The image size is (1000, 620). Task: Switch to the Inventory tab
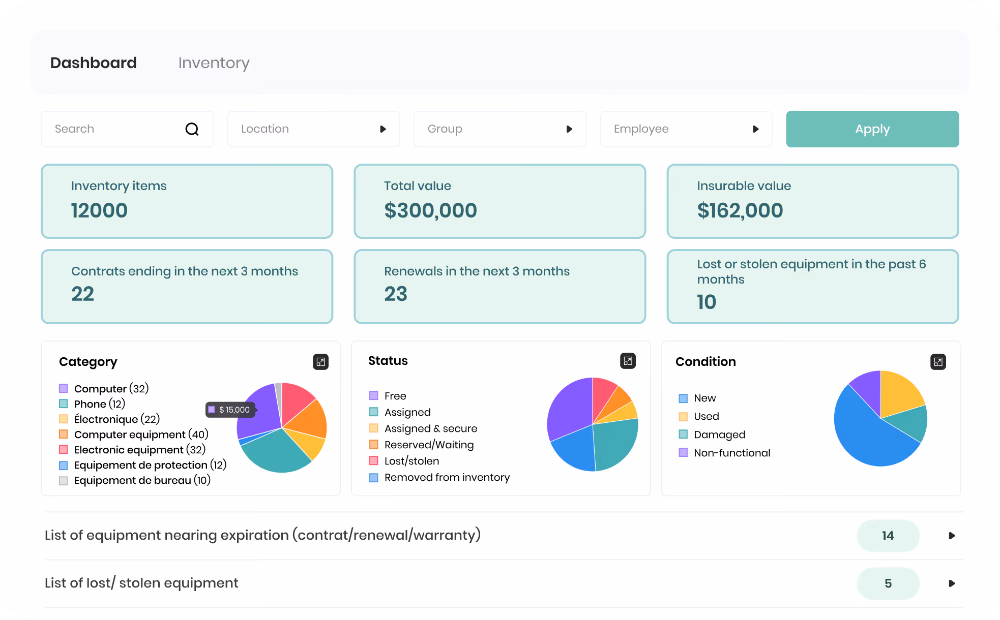pos(214,63)
